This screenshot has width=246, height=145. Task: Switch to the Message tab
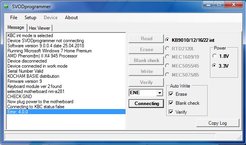[16, 27]
